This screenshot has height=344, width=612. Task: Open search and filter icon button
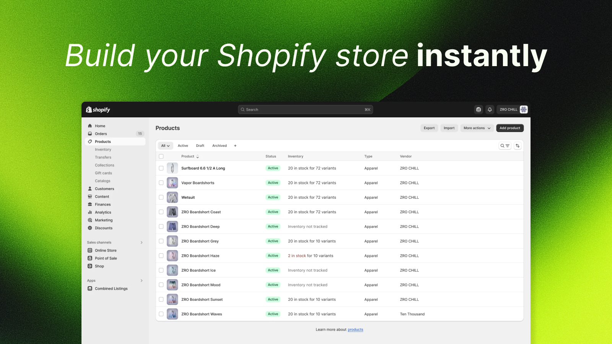click(x=505, y=146)
